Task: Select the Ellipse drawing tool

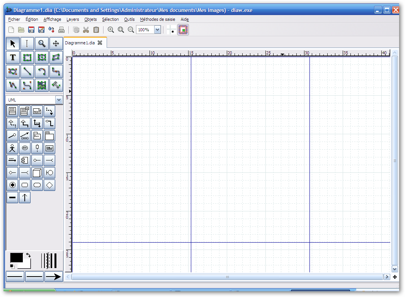Action: pyautogui.click(x=42, y=57)
